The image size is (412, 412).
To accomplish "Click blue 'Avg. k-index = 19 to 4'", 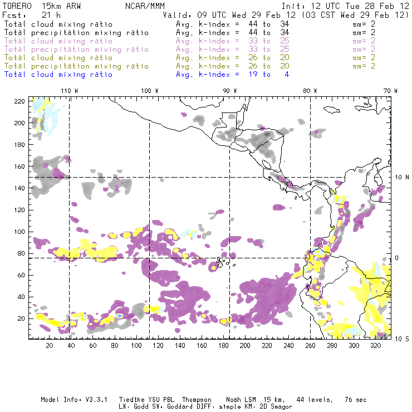I will [x=233, y=75].
